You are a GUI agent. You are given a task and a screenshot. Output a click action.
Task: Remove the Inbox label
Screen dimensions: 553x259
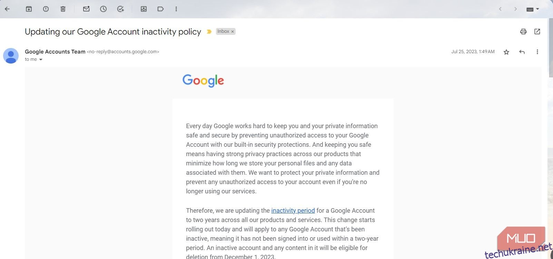click(x=233, y=31)
